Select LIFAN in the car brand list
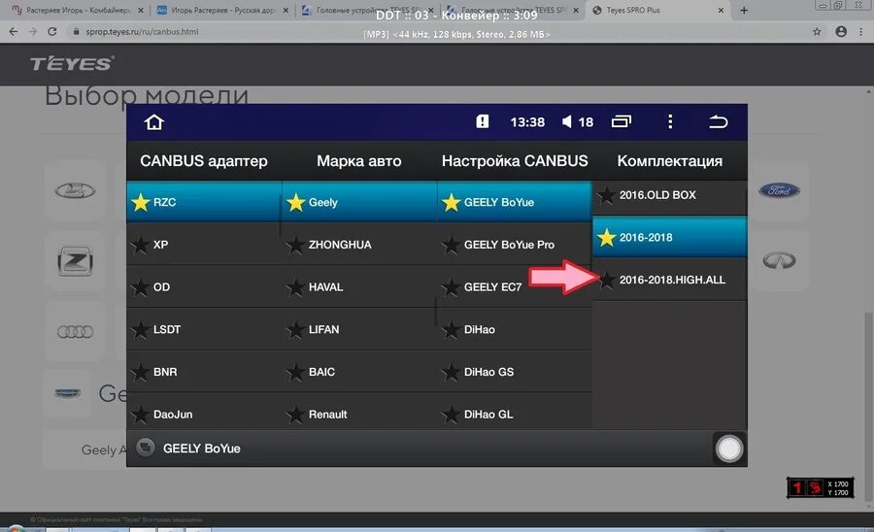The width and height of the screenshot is (874, 532). (359, 329)
